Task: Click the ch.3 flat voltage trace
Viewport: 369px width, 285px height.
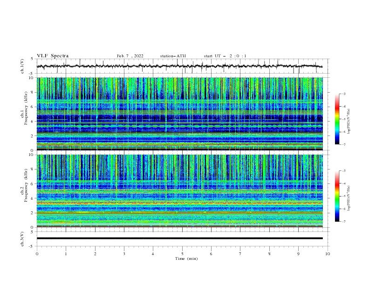Action: tap(179, 238)
